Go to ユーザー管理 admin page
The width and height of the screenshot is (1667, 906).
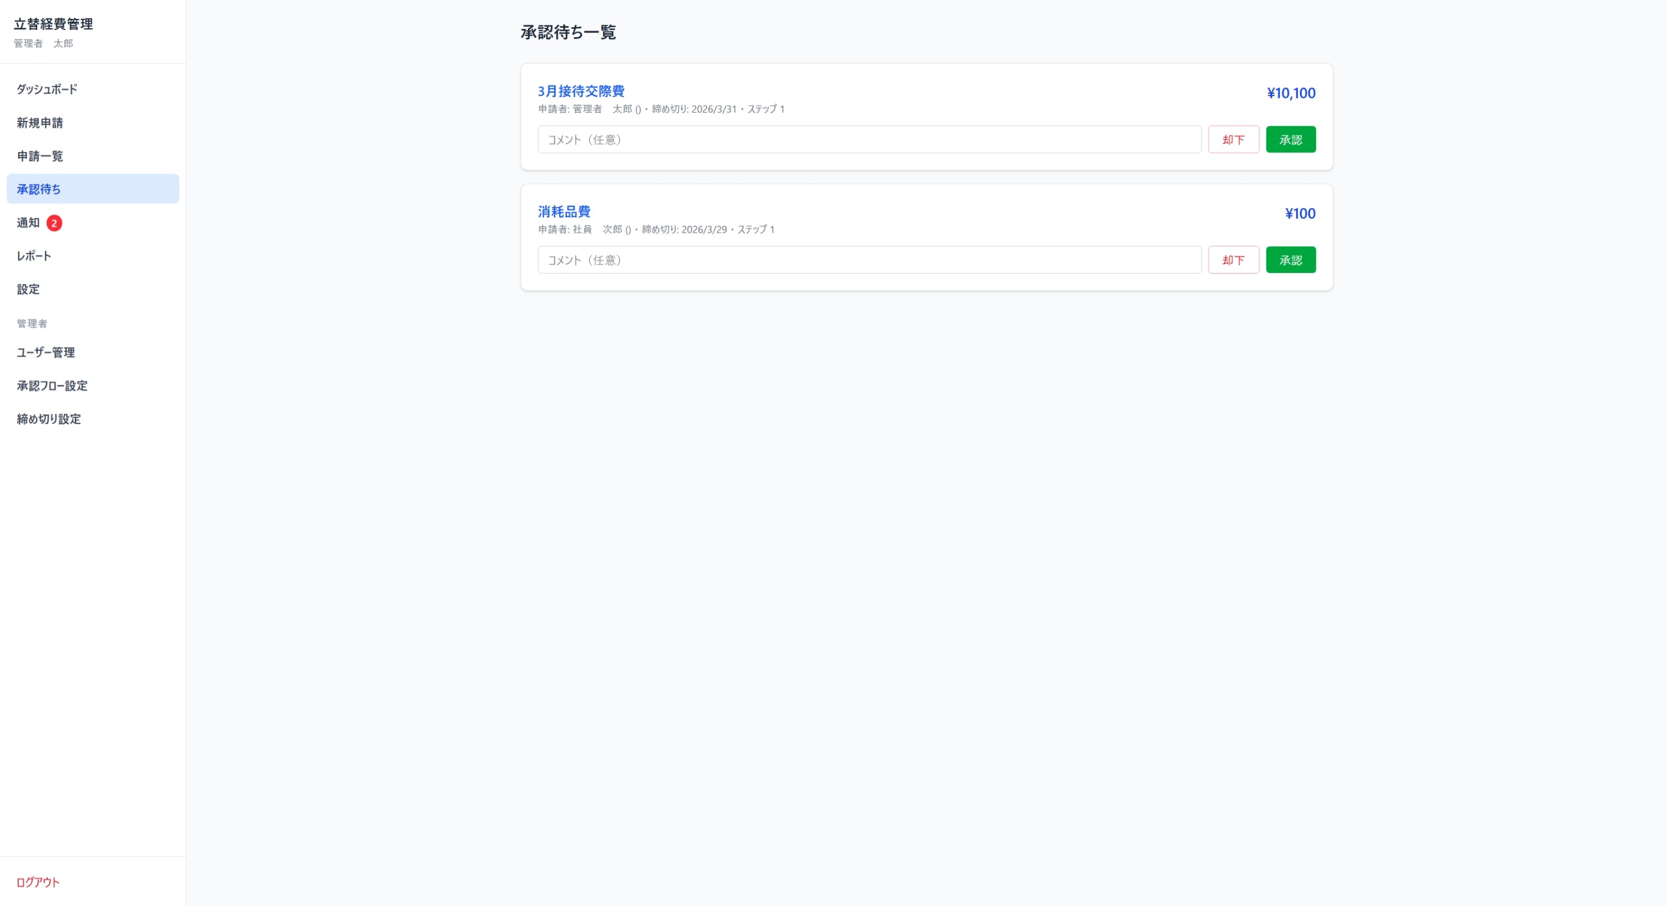46,352
